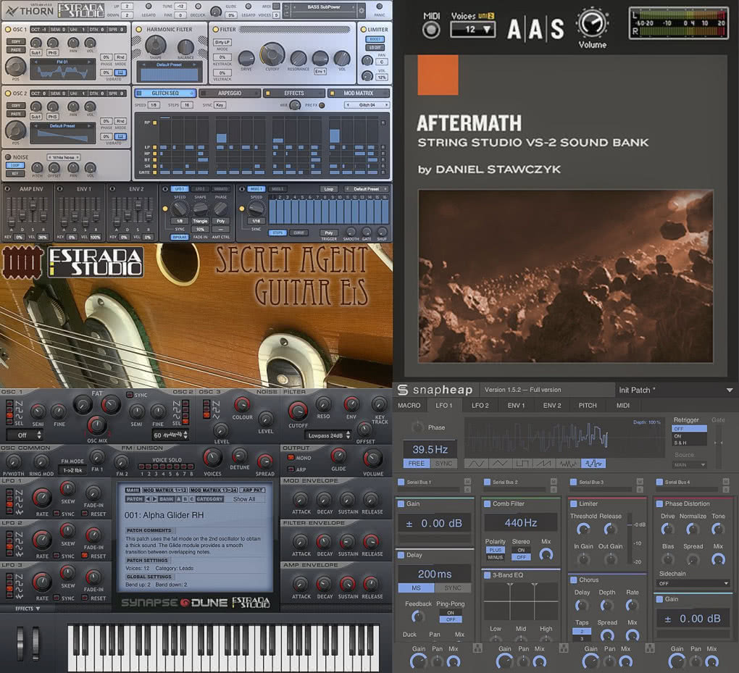Open Thorn preset settings gear icon
Viewport: 739px width, 673px height.
point(362,10)
